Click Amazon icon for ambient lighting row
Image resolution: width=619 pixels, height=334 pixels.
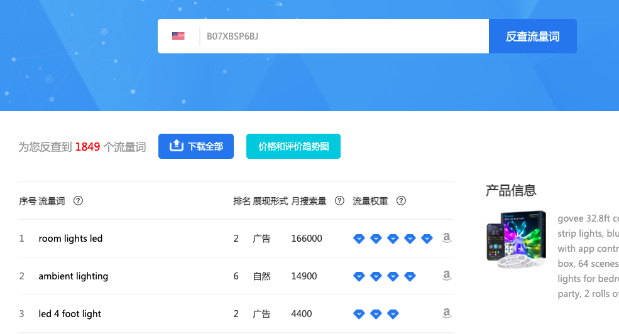pyautogui.click(x=446, y=276)
